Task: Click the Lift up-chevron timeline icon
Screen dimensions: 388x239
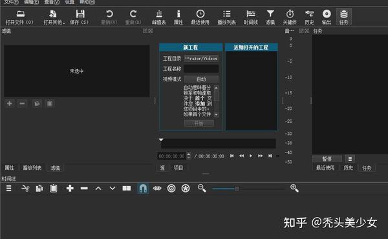Action: pyautogui.click(x=98, y=189)
